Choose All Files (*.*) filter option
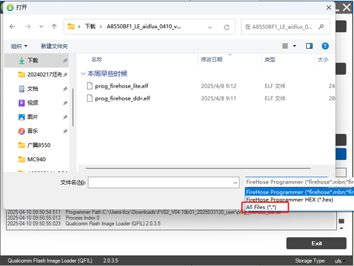 point(261,207)
